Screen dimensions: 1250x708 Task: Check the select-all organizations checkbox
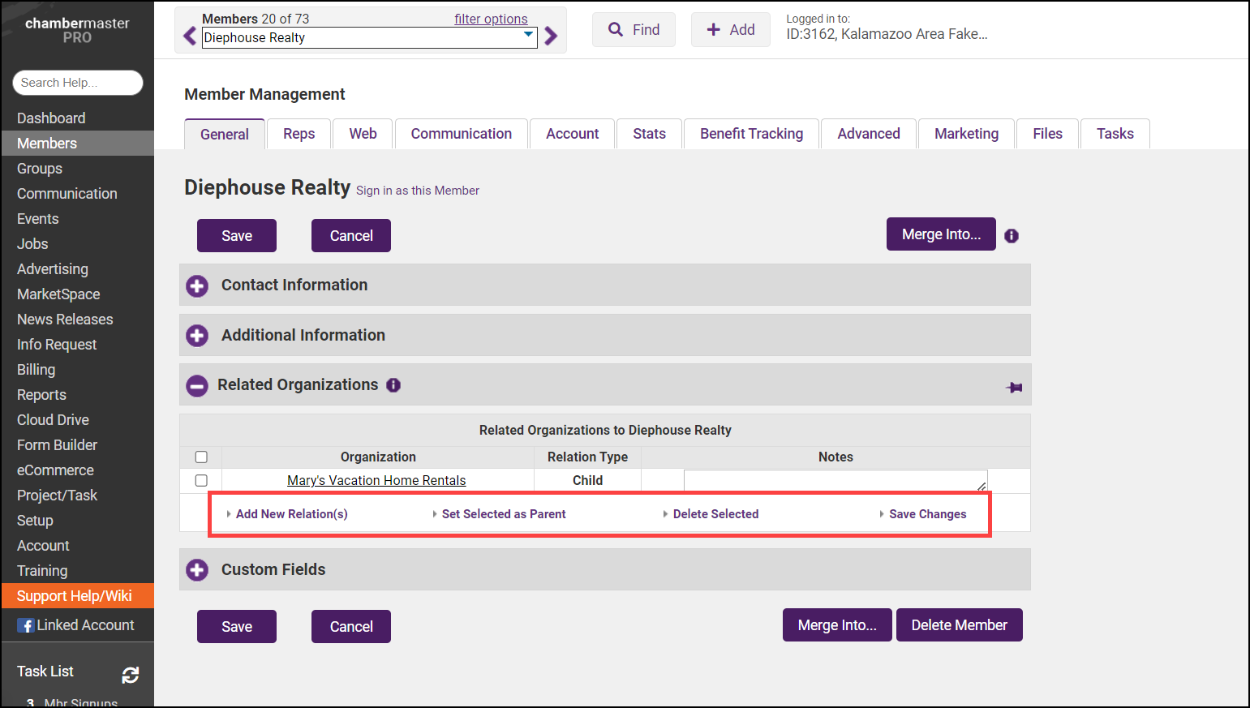pyautogui.click(x=201, y=457)
